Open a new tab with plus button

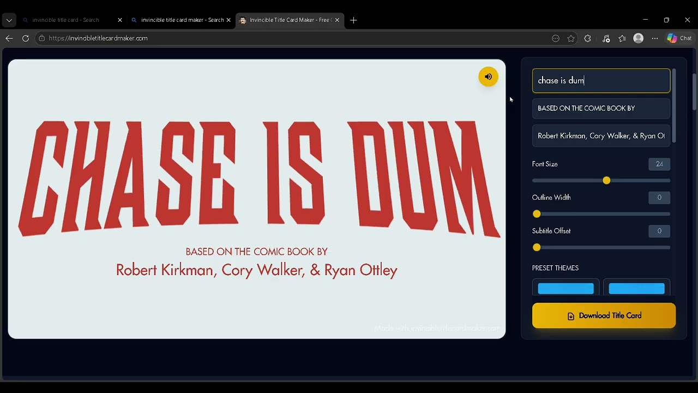(x=353, y=20)
